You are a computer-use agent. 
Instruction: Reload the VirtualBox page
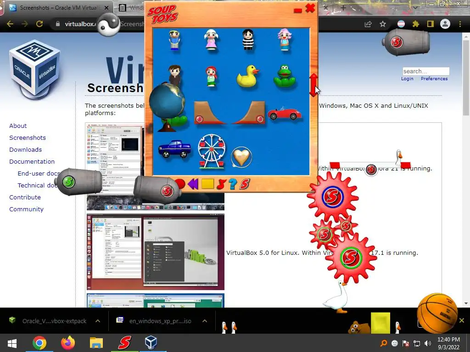[x=39, y=24]
